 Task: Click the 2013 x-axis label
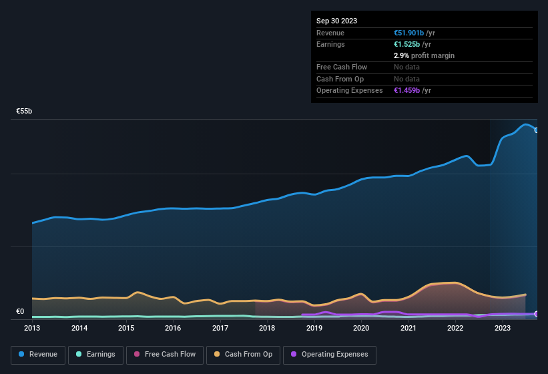[32, 328]
